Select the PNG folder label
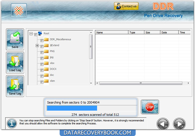 click(52, 51)
